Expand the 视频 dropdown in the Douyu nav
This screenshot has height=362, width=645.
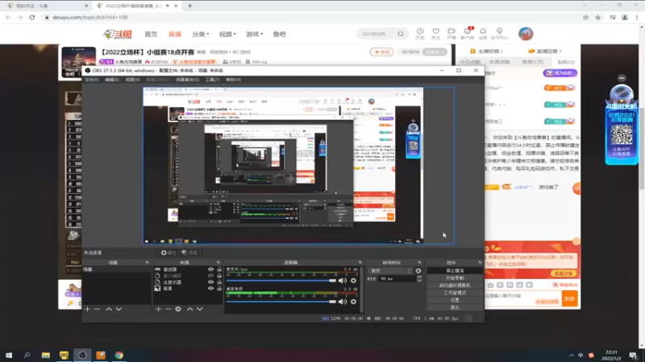coord(227,34)
